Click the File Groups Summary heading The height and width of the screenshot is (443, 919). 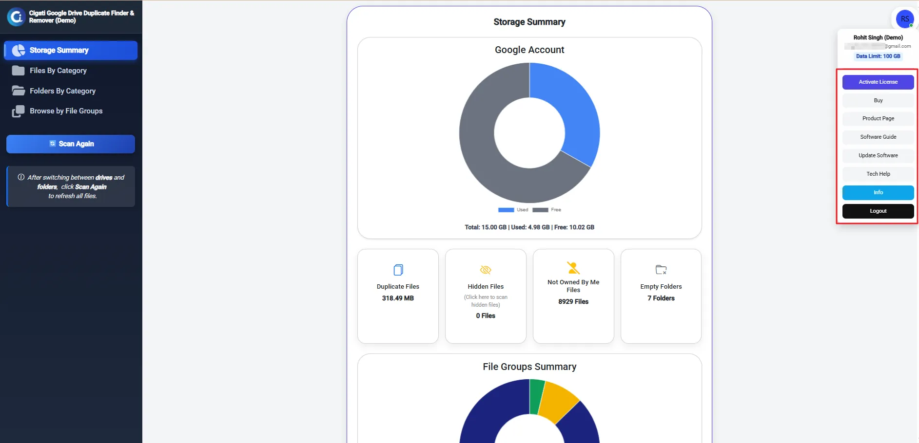click(x=529, y=367)
